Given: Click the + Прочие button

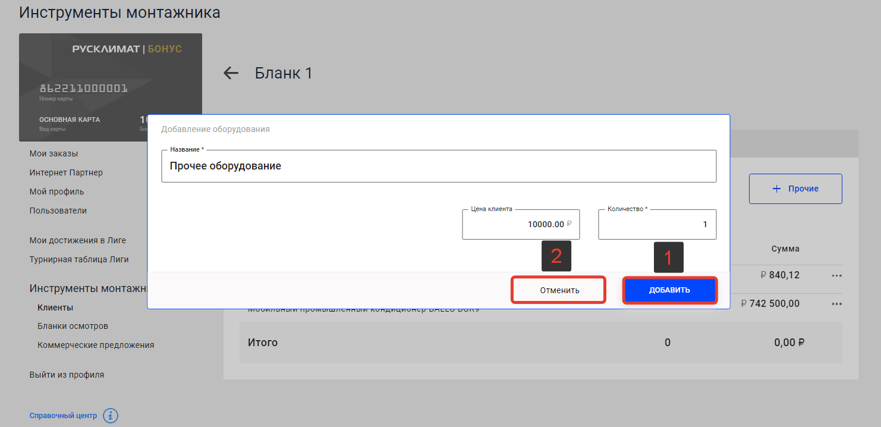Looking at the screenshot, I should point(795,189).
